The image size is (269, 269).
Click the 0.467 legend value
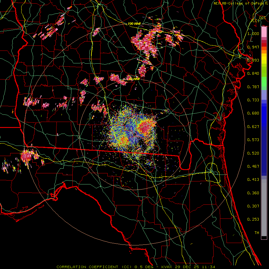coord(253,166)
